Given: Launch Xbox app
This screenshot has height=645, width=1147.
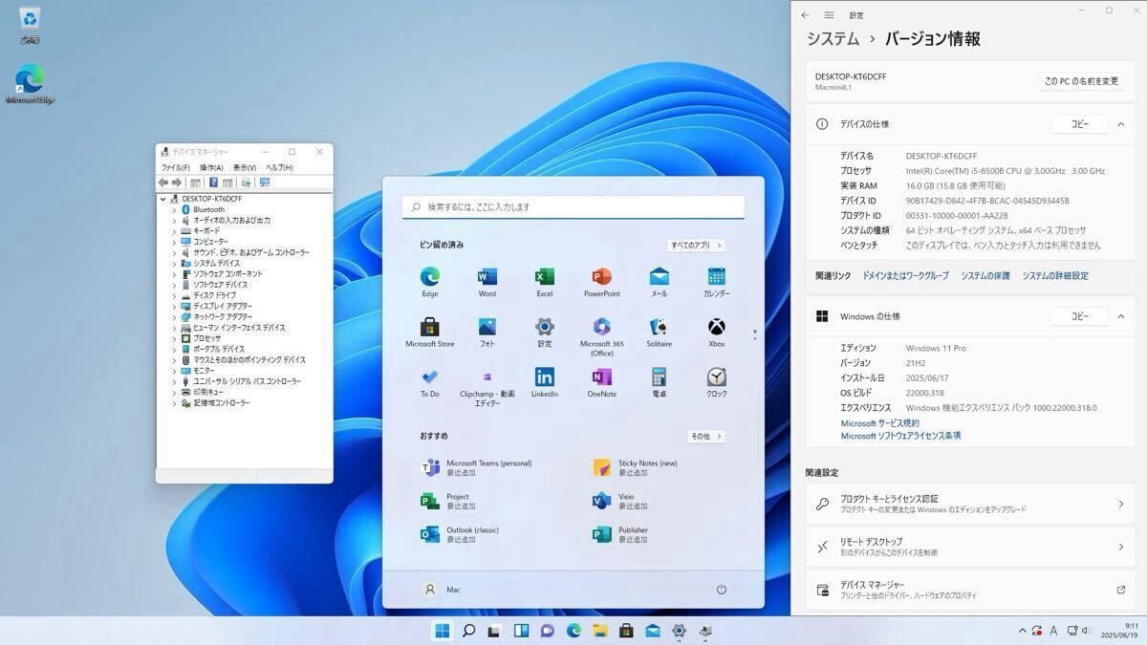Looking at the screenshot, I should click(x=717, y=327).
